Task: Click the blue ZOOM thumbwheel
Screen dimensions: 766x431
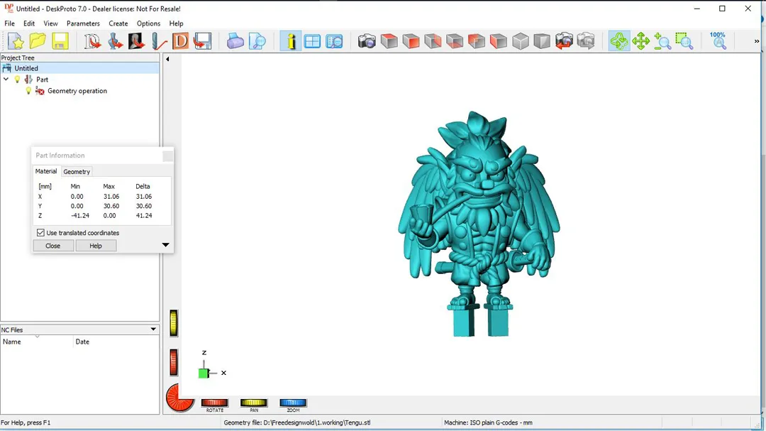Action: tap(293, 403)
